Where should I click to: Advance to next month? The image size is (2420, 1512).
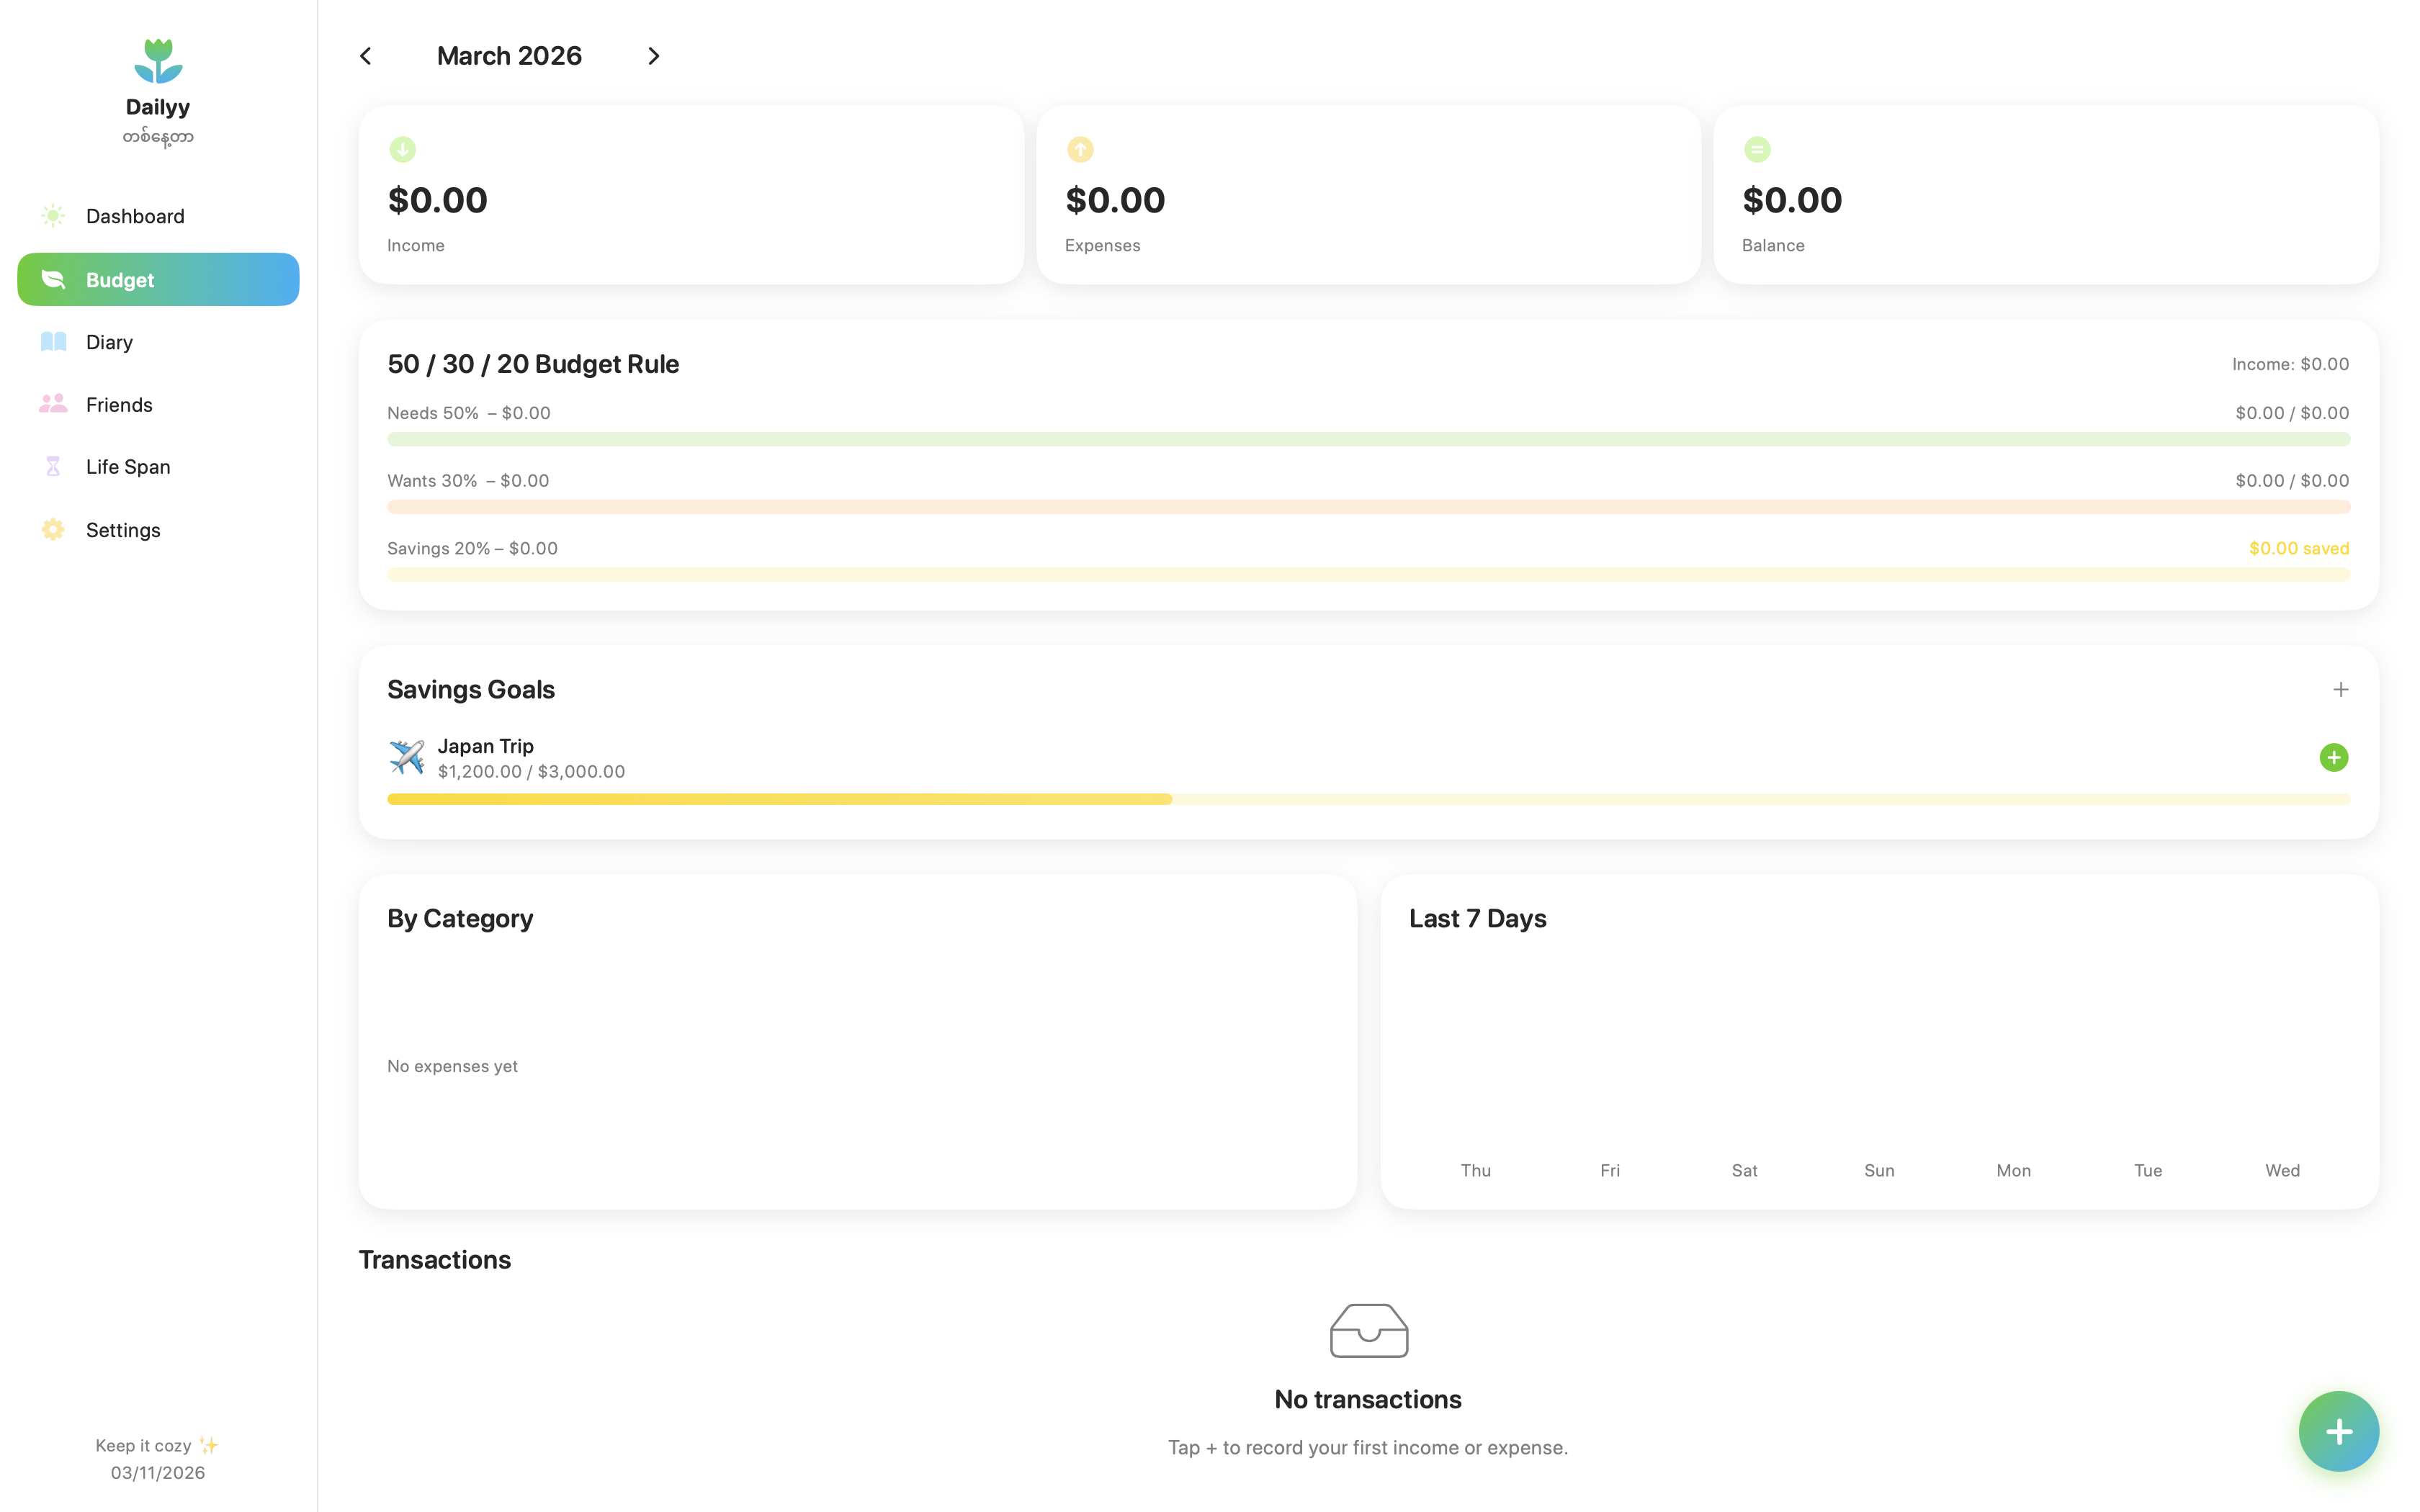click(x=654, y=56)
